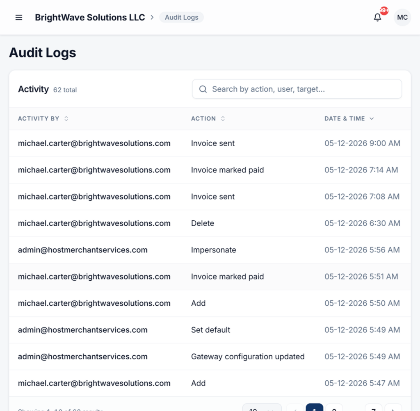Click the timestamp in the Set default row
This screenshot has width=420, height=411.
tap(362, 330)
